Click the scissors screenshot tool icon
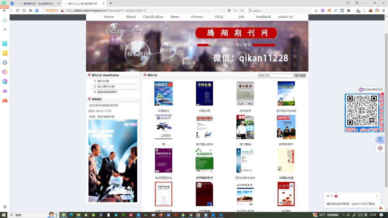Image resolution: width=388 pixels, height=218 pixels. click(316, 10)
